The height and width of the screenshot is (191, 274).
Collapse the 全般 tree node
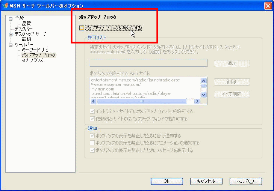pos(11,19)
